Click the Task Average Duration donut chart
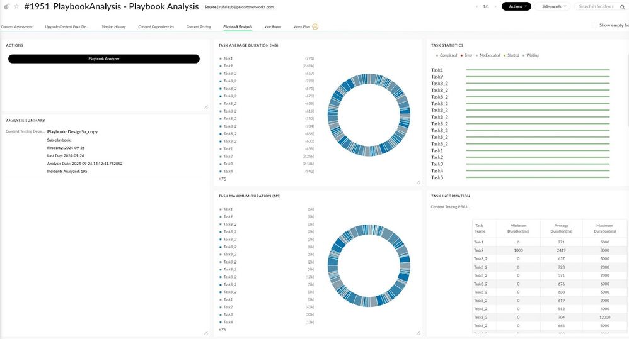 [369, 114]
